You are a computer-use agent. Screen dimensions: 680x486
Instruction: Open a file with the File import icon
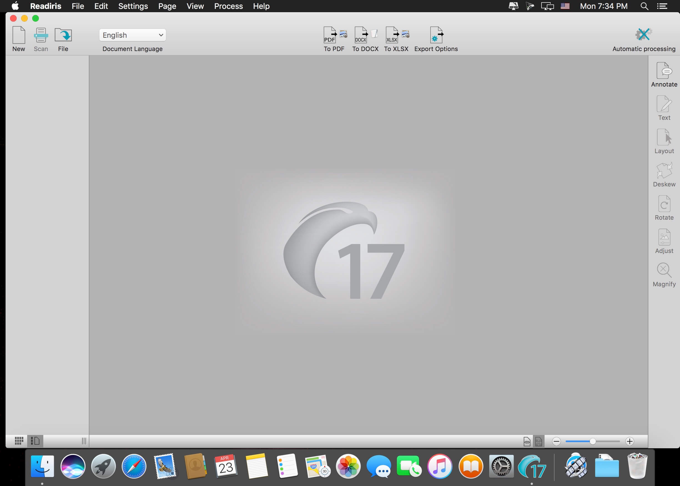pos(63,35)
